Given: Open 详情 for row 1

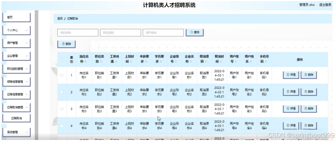Looking at the screenshot, I should (x=291, y=75).
